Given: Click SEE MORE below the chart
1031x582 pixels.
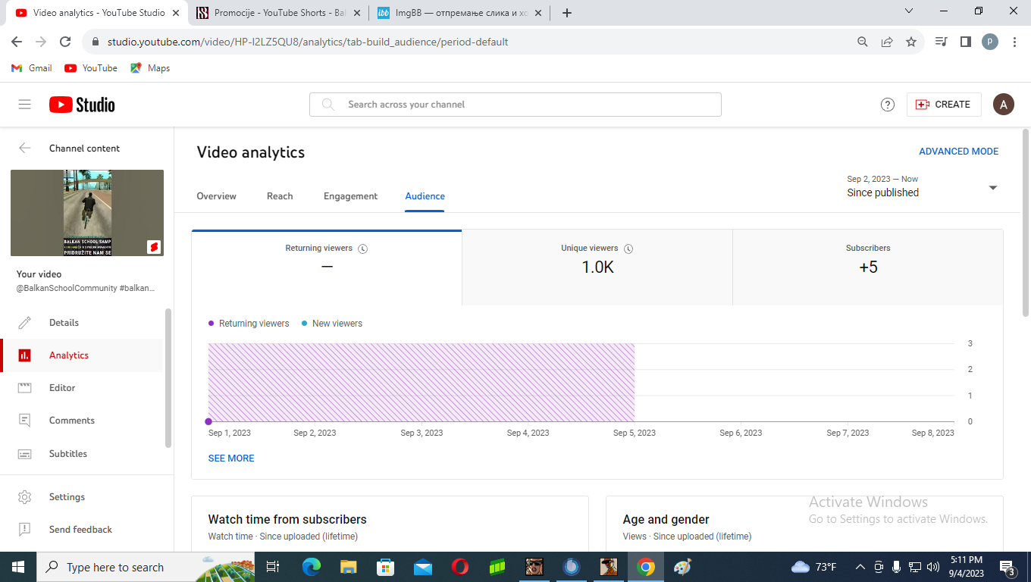Looking at the screenshot, I should pos(231,458).
